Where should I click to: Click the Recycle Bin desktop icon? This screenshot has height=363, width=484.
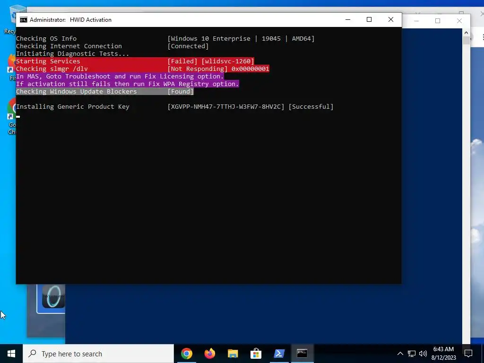pos(11,19)
